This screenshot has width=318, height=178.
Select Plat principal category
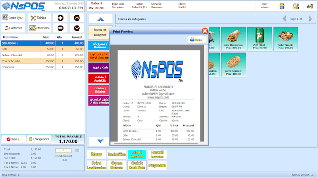(99, 101)
